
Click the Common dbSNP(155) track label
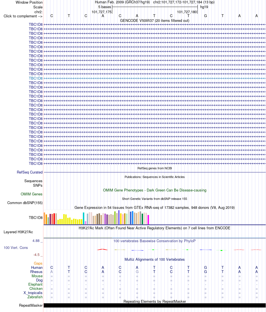pos(25,203)
